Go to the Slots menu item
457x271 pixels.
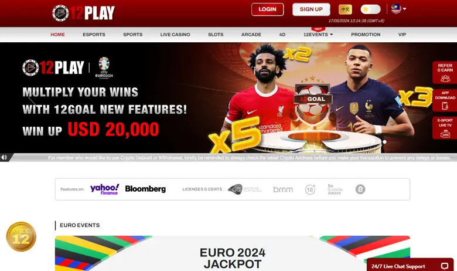coord(216,35)
